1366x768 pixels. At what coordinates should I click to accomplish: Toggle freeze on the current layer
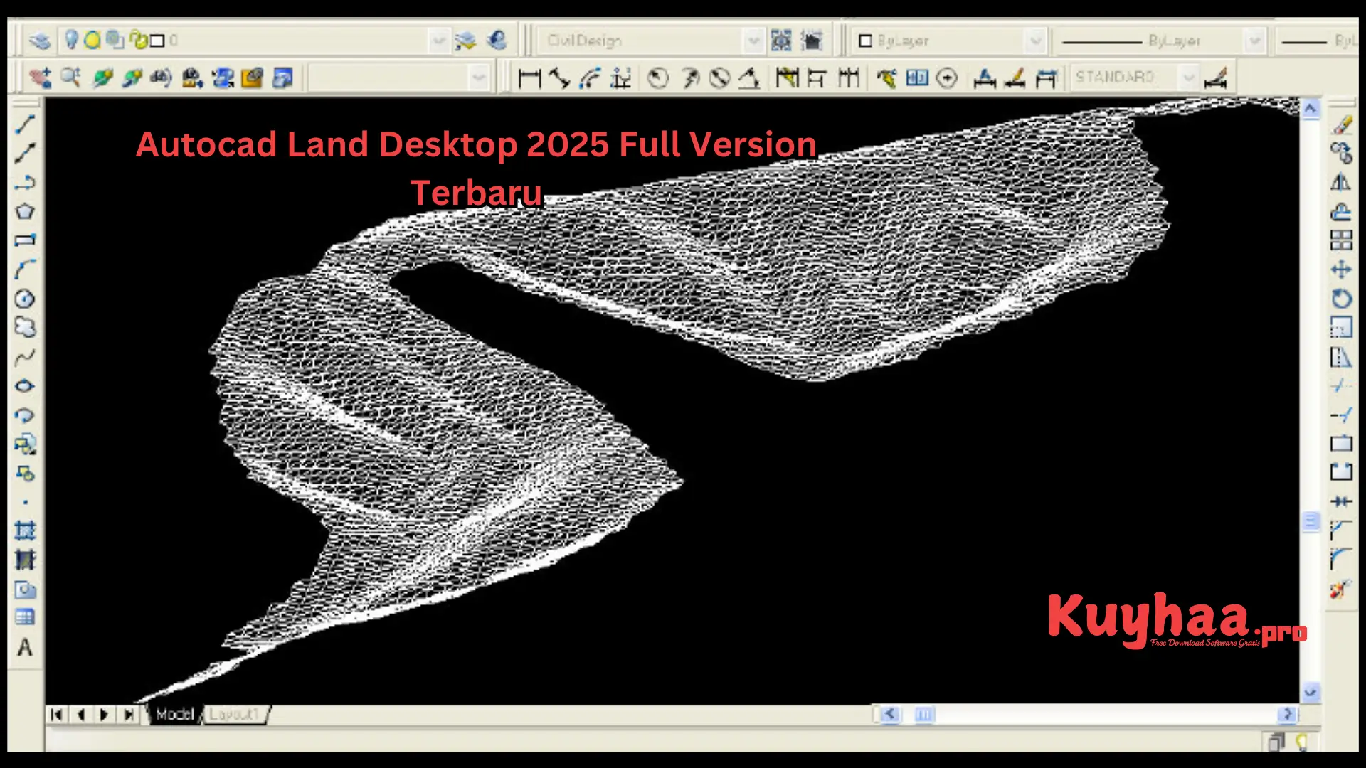click(x=93, y=41)
